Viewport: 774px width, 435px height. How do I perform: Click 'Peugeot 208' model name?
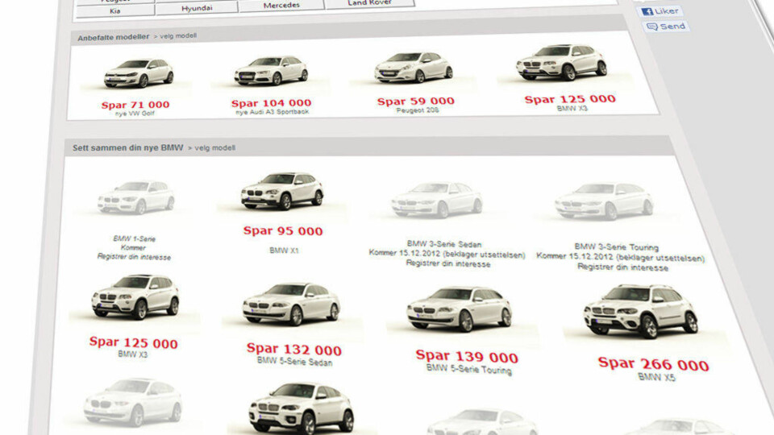point(417,110)
